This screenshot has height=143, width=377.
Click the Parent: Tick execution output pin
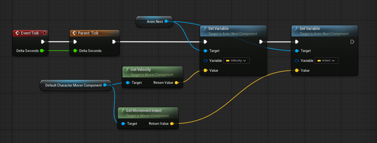point(114,42)
